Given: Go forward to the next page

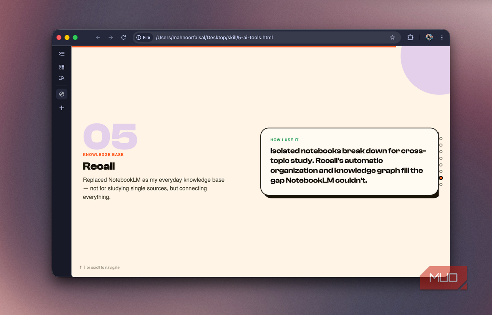Looking at the screenshot, I should tap(111, 38).
